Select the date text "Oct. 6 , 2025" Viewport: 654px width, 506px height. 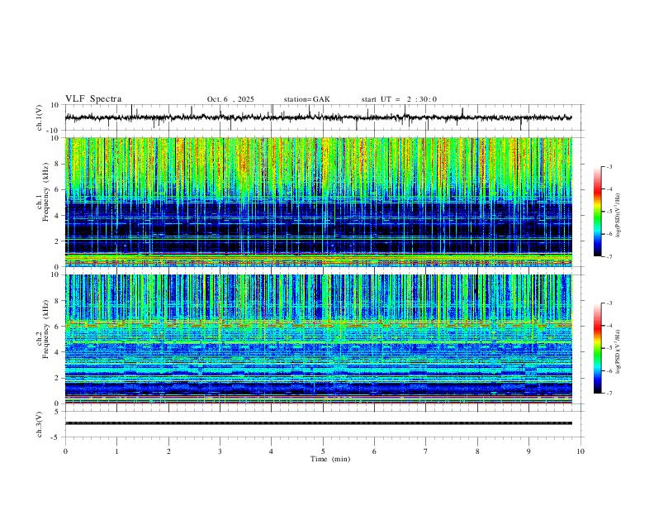230,99
